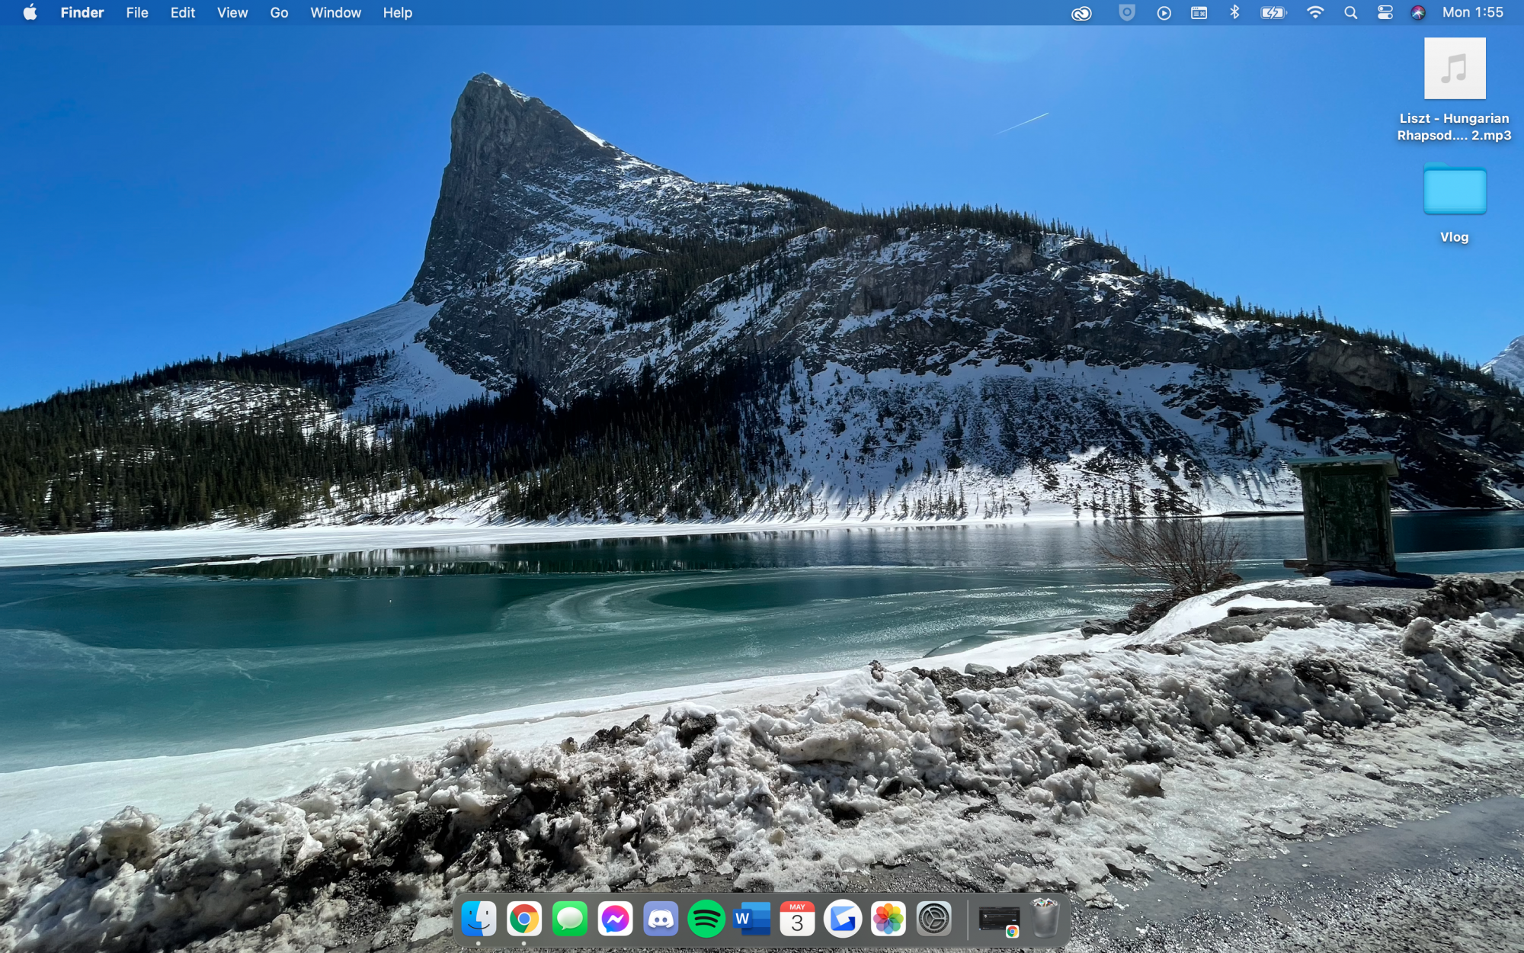Click the Mon 1:55 clock

click(1472, 13)
